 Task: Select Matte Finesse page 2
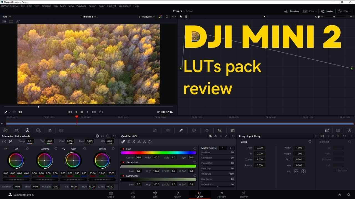pos(230,148)
